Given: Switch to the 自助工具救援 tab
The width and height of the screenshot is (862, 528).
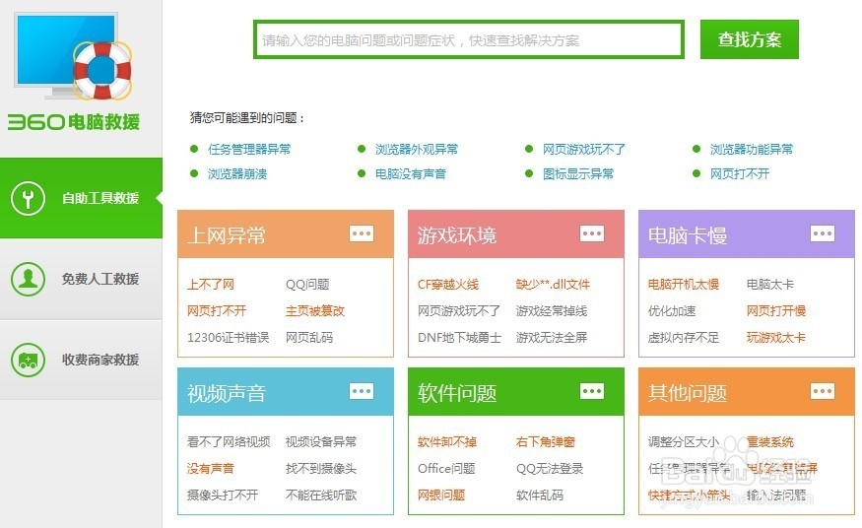Looking at the screenshot, I should [x=82, y=198].
